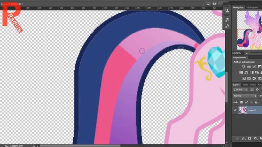Screen dimensions: 262x147
Task: Open the Paragraph Styles panel icon
Action: [x=227, y=20]
